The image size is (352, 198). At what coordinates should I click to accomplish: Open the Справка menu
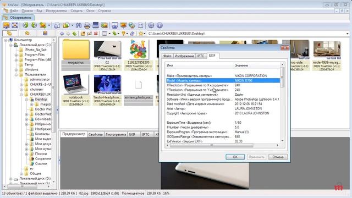tap(105, 10)
